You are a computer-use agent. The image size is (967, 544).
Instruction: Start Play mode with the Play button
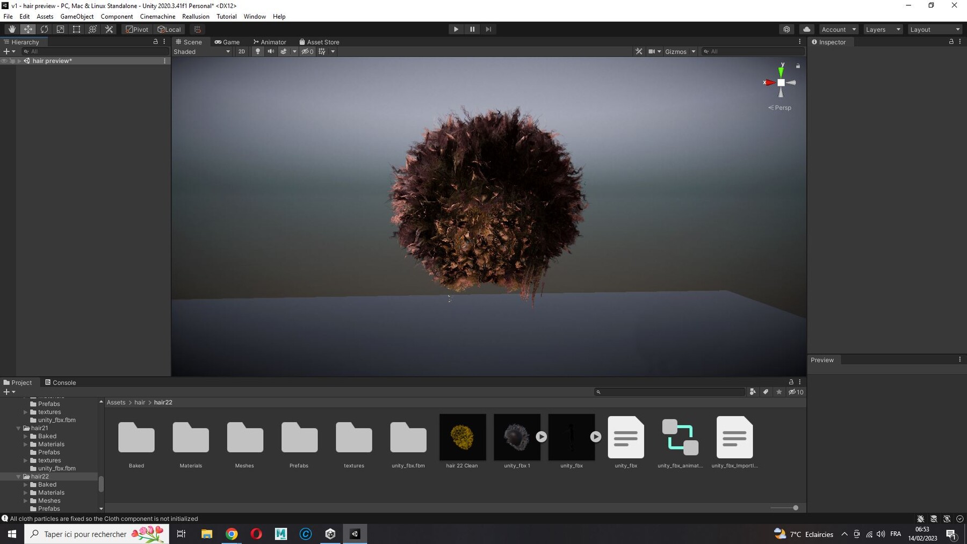click(x=456, y=30)
